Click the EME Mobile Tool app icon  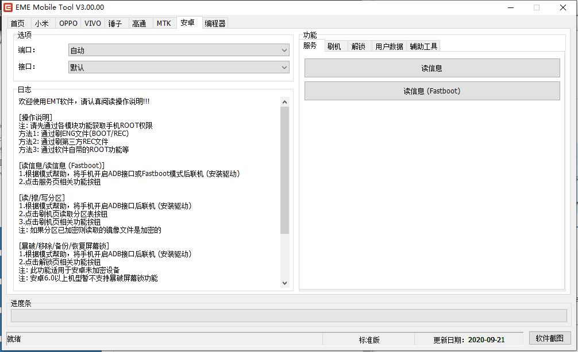tap(7, 7)
